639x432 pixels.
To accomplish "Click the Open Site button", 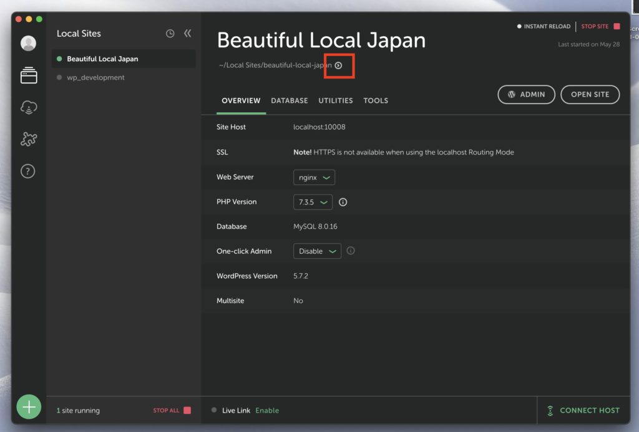I will 590,95.
